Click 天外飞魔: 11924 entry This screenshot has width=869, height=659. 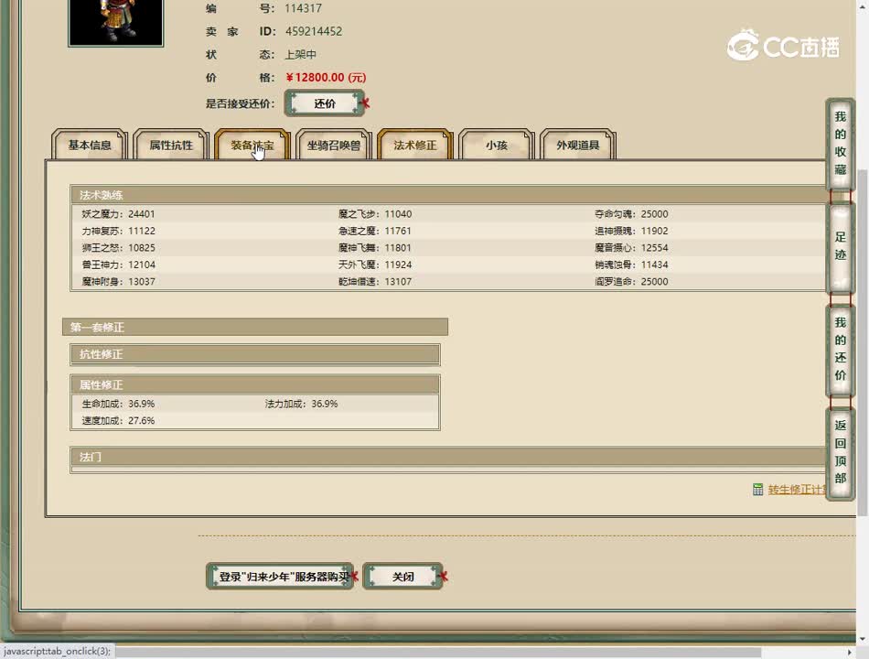[375, 265]
